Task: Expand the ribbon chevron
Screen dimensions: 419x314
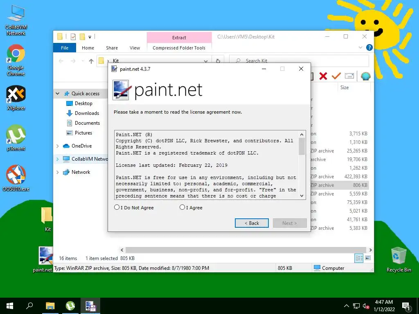Action: coord(360,47)
